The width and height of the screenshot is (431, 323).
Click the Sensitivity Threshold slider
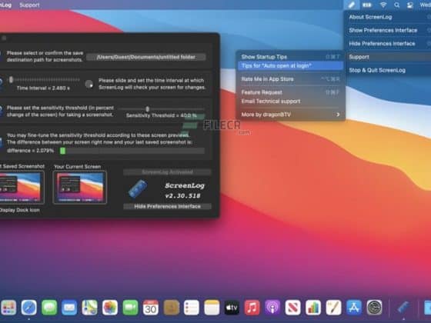point(162,109)
